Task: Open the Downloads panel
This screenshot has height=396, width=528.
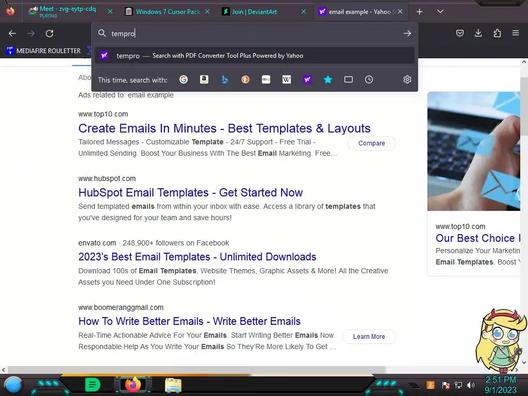Action: pyautogui.click(x=478, y=33)
